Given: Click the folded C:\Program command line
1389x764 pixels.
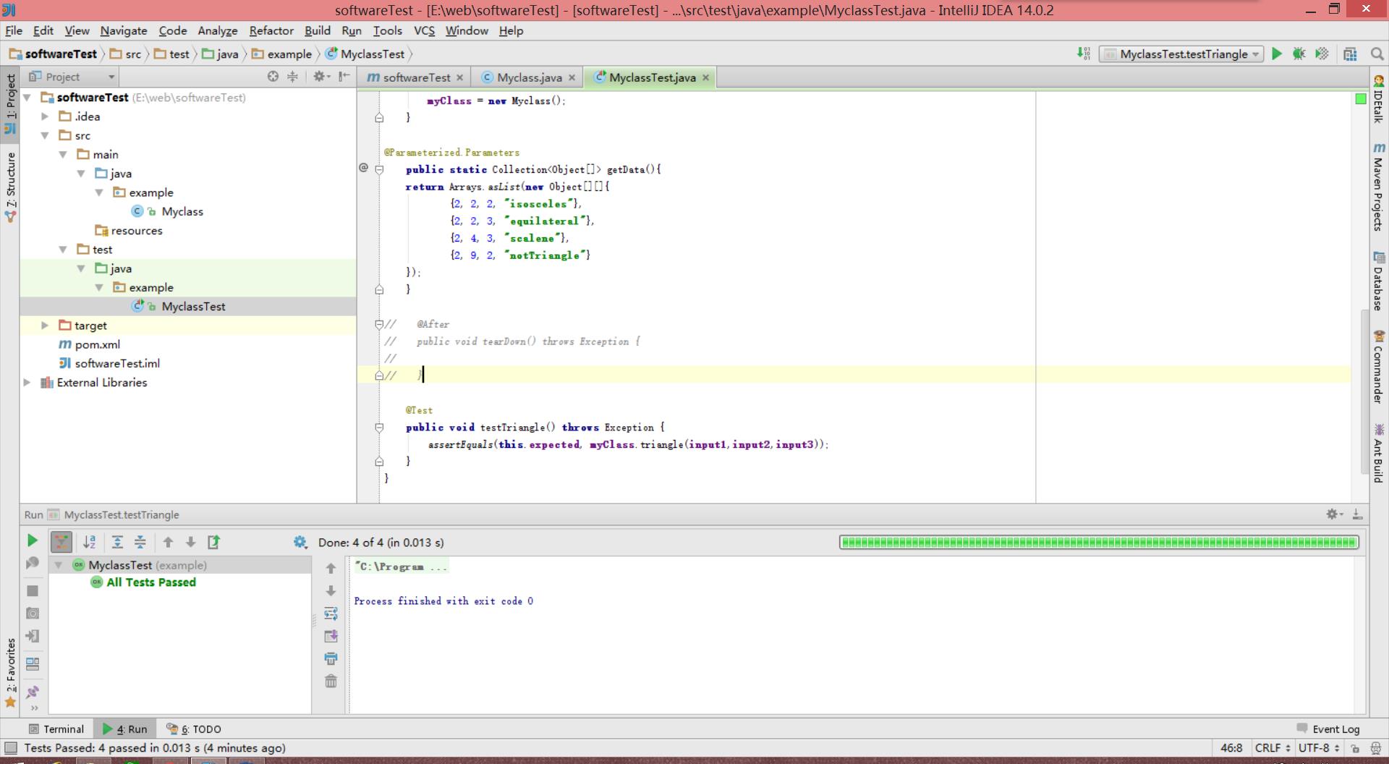Looking at the screenshot, I should coord(402,566).
